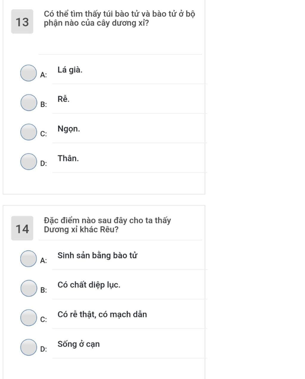Click question 14 text about Dương xỉ khác Rêu

107,225
